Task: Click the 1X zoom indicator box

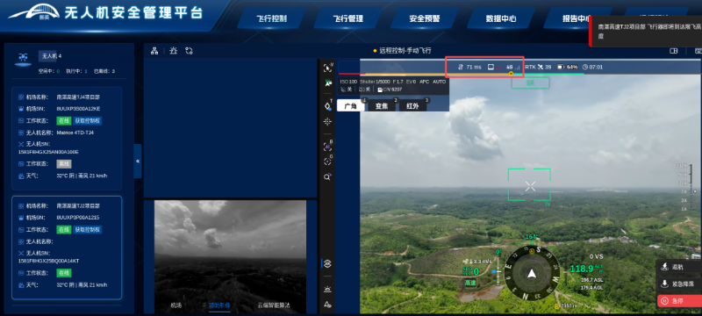Action: tap(531, 83)
